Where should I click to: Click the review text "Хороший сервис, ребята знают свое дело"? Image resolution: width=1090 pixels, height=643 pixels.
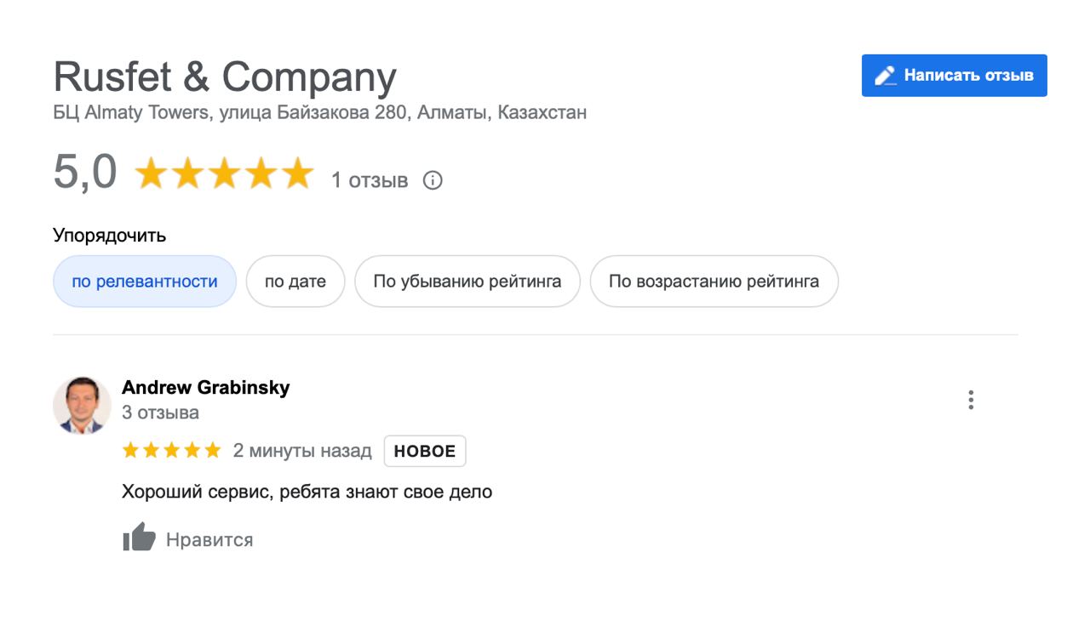point(307,492)
